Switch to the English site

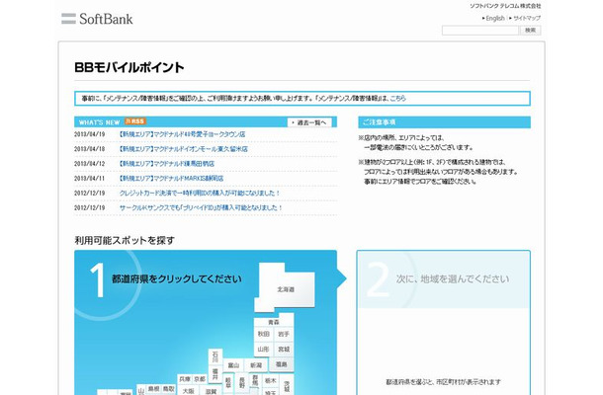pos(495,18)
